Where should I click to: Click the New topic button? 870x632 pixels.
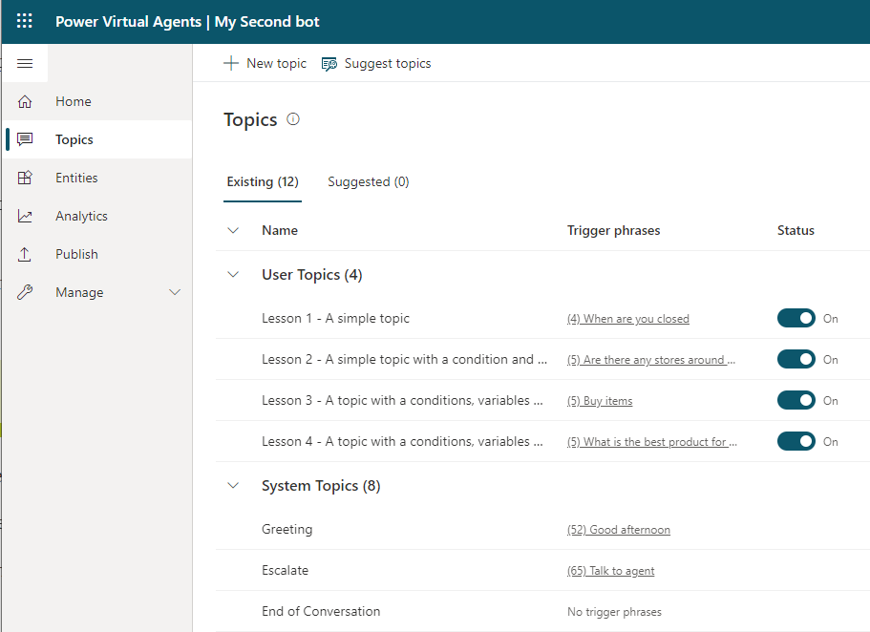pos(265,63)
